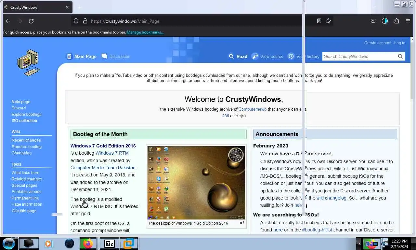Click the padlock site security icon
The width and height of the screenshot is (416, 250).
coord(85,21)
